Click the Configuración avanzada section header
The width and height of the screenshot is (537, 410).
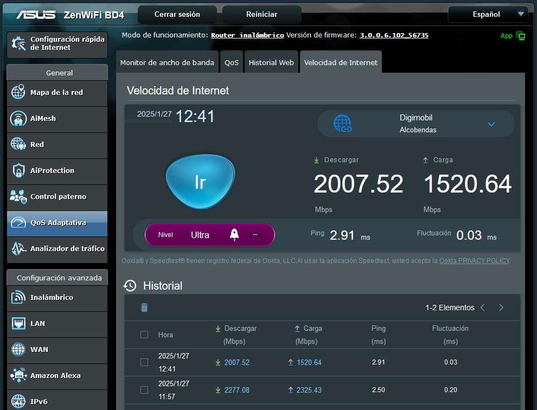pyautogui.click(x=57, y=278)
